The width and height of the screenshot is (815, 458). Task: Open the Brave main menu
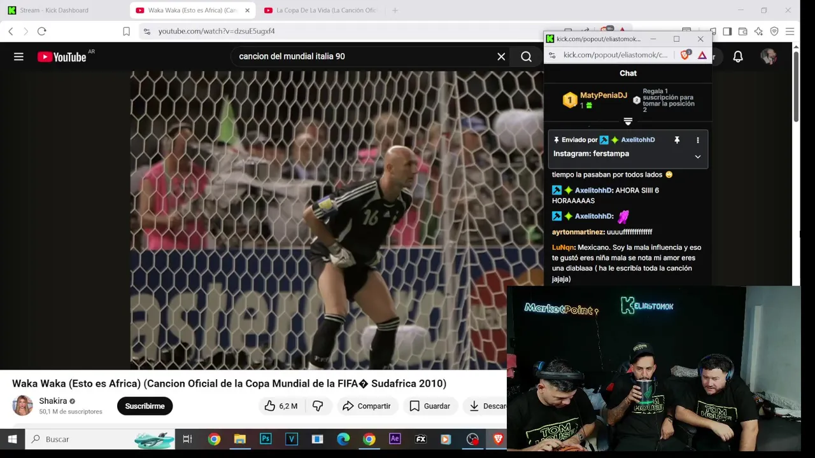coord(790,31)
